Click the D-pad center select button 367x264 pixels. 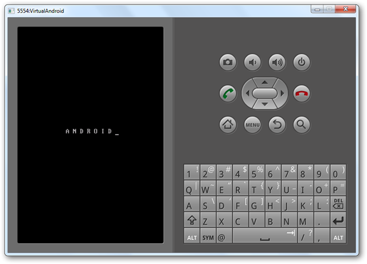coord(265,93)
